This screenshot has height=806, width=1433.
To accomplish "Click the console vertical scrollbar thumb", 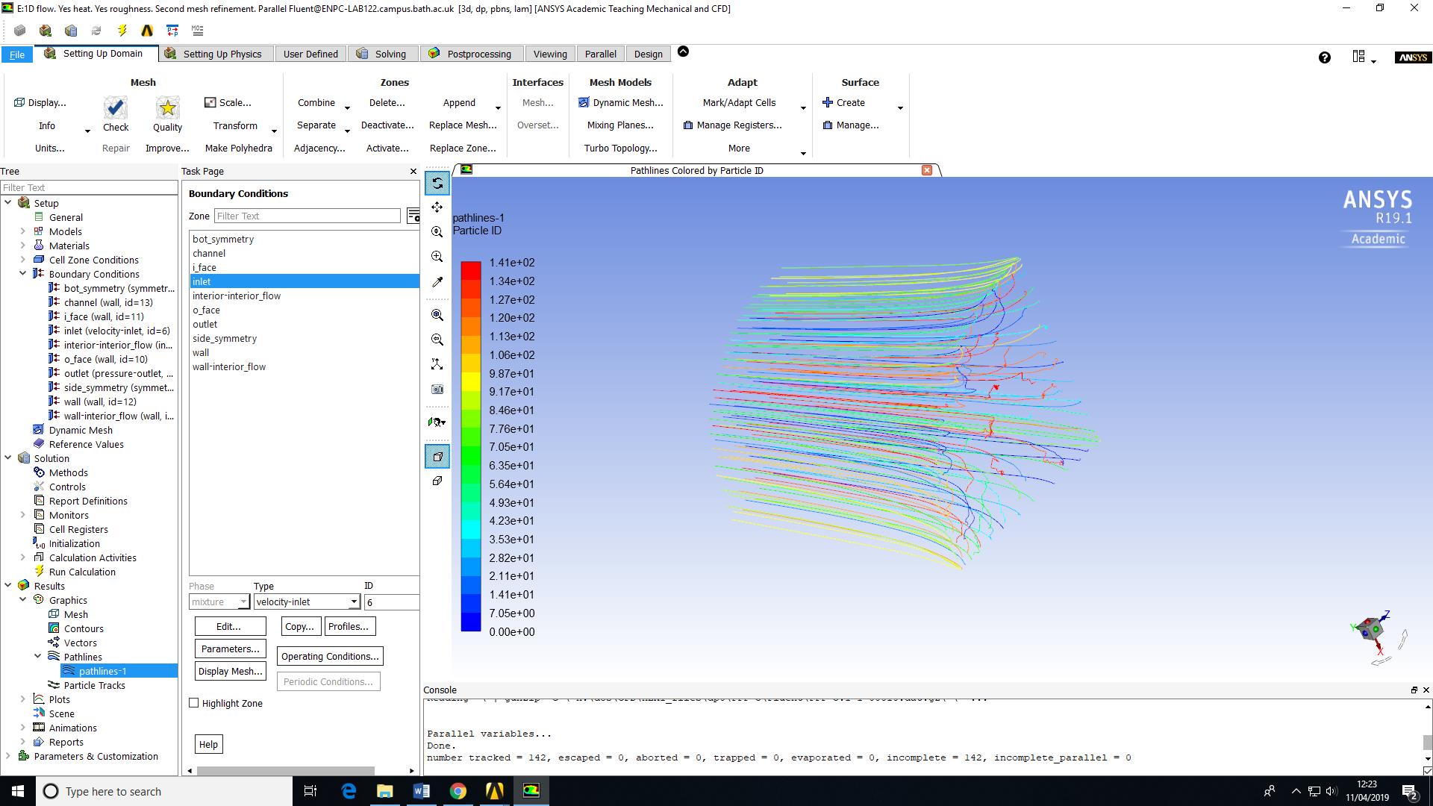I will tap(1427, 742).
